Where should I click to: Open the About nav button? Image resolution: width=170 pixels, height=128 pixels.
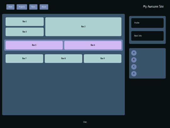[x=44, y=7]
